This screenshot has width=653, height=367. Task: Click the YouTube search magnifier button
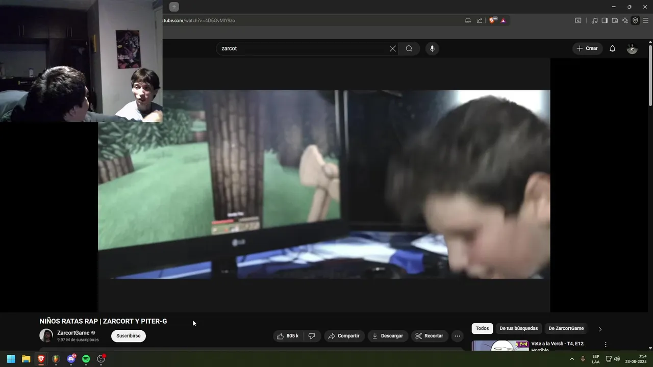pos(409,48)
